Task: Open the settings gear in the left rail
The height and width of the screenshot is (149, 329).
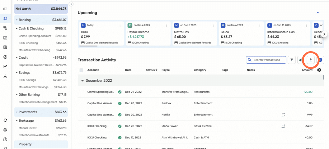Action: (x=6, y=130)
